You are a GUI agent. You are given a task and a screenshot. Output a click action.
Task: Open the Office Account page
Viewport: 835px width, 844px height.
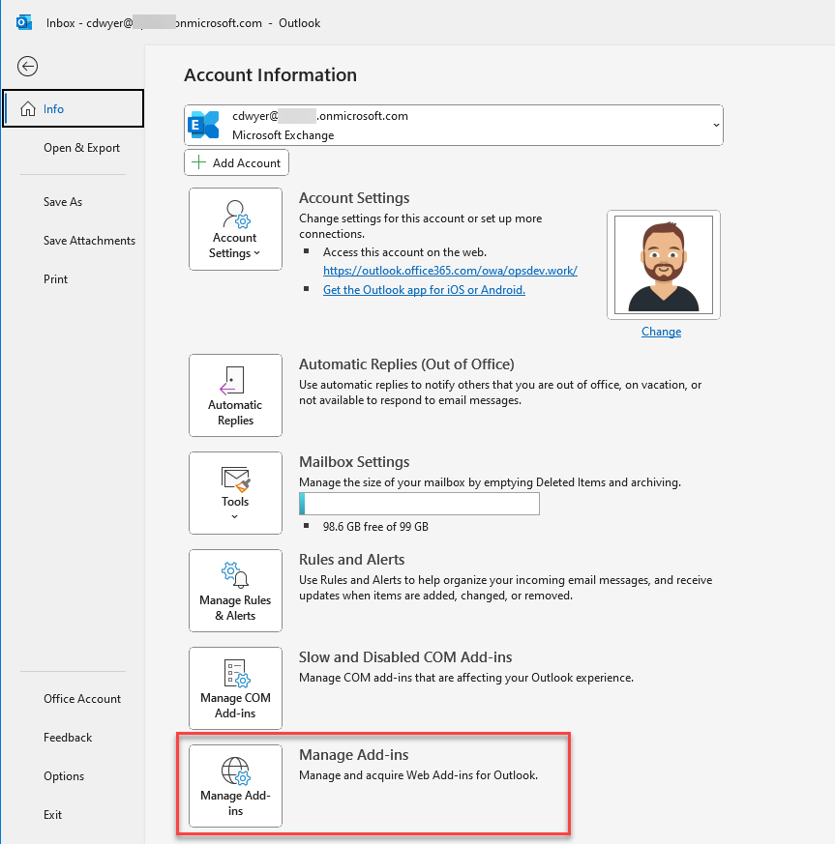82,699
